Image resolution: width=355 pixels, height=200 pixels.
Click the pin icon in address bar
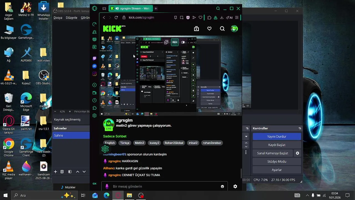[x=176, y=17]
